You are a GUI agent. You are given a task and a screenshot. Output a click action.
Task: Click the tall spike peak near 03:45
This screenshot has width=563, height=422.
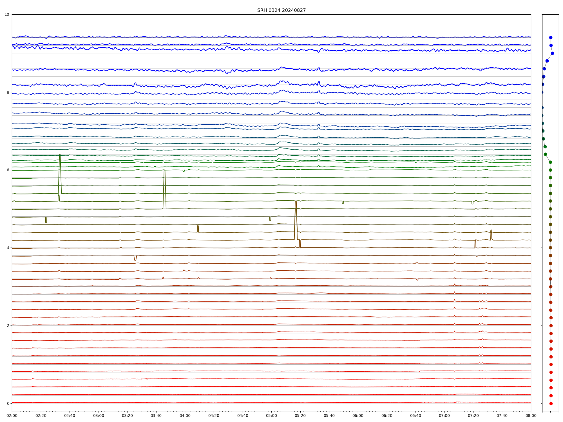pos(164,171)
